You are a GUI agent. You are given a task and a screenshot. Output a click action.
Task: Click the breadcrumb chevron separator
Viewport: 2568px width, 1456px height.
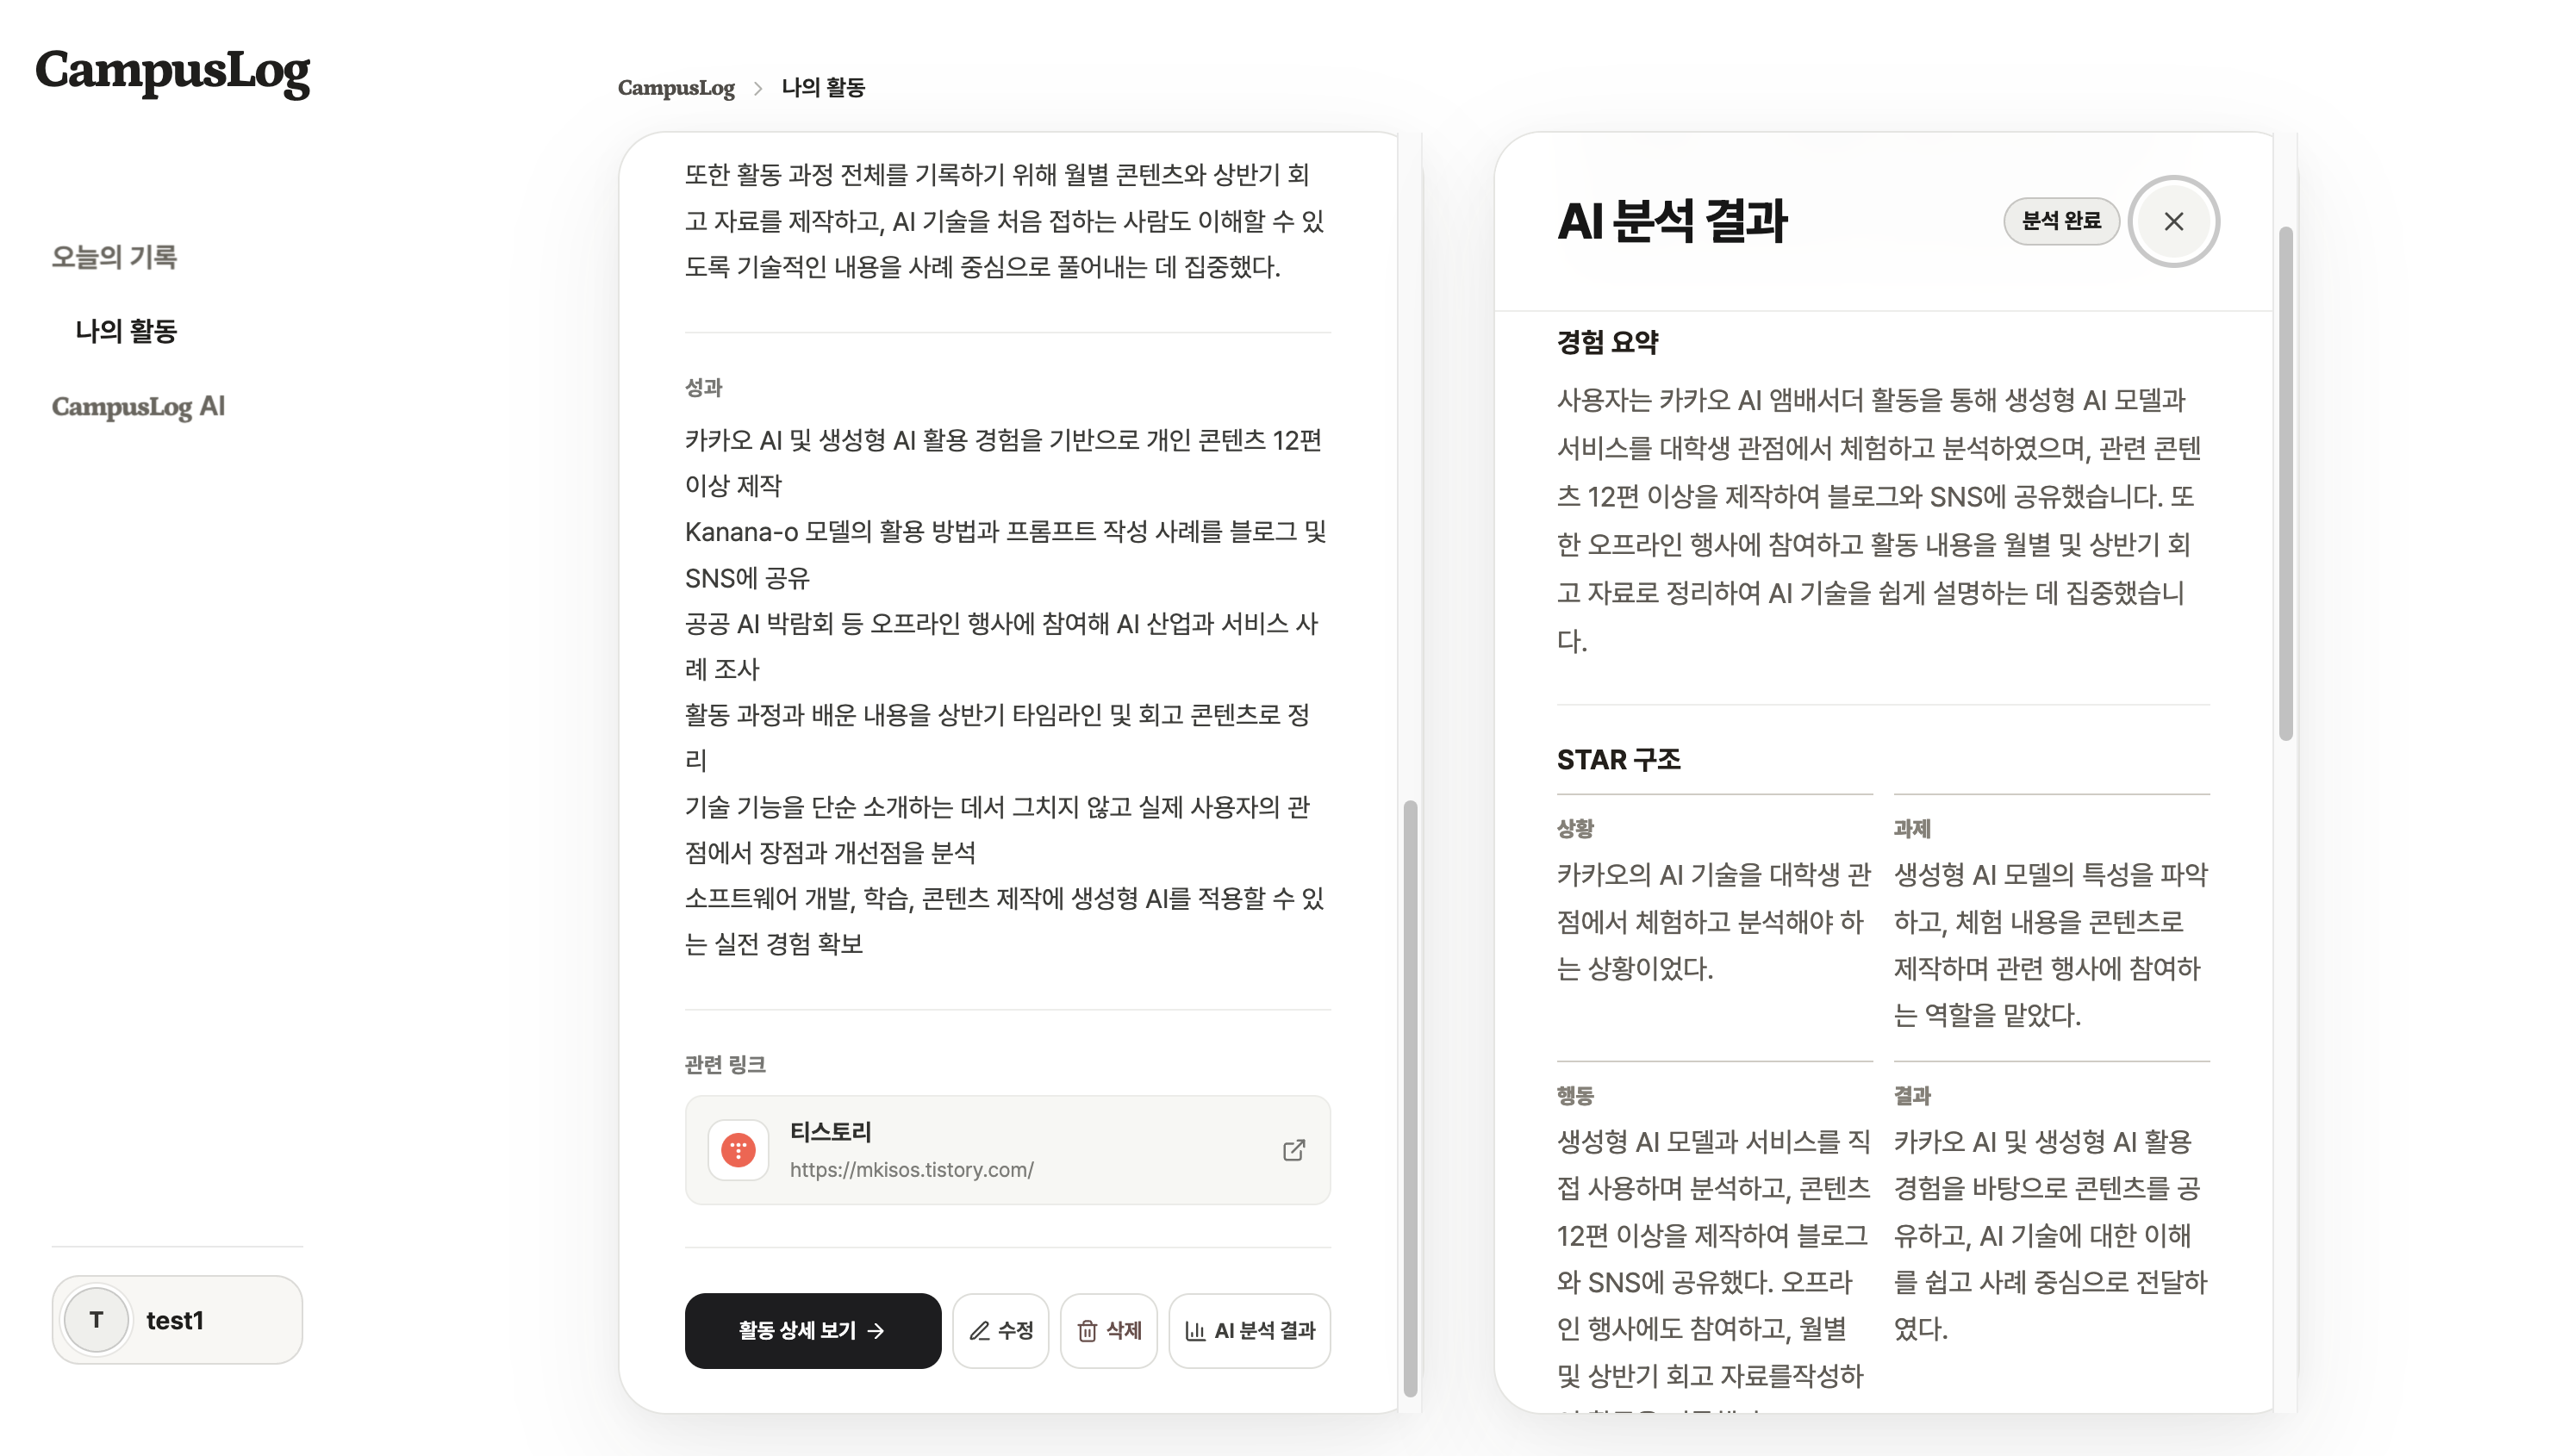click(x=758, y=88)
